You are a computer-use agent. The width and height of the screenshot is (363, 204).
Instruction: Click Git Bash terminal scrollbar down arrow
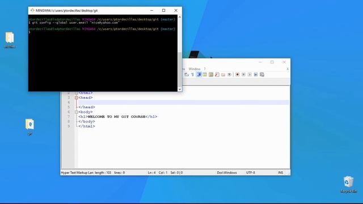coord(180,90)
